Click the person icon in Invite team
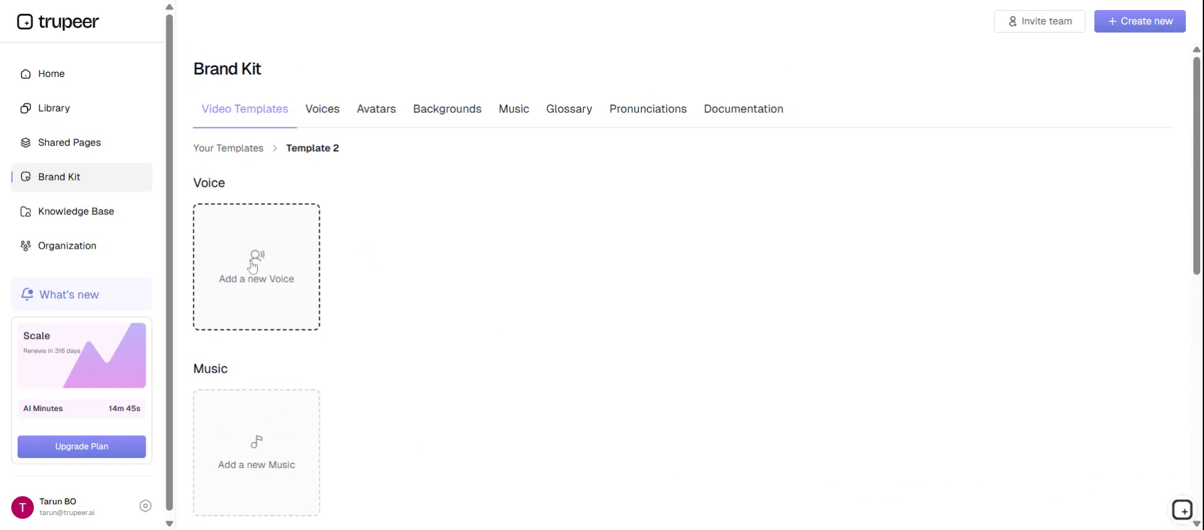Viewport: 1204px width, 530px height. click(1012, 21)
